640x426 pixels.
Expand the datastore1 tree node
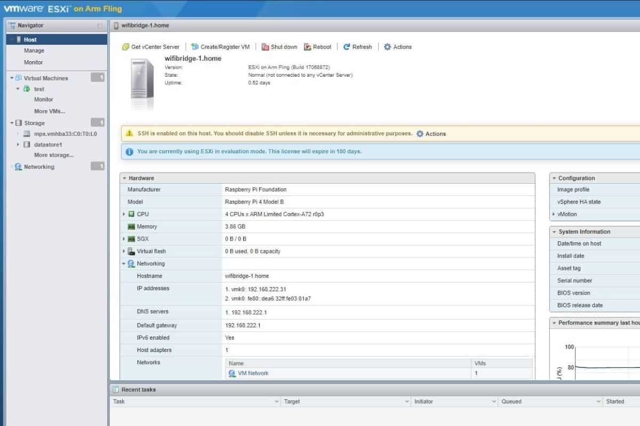(18, 144)
